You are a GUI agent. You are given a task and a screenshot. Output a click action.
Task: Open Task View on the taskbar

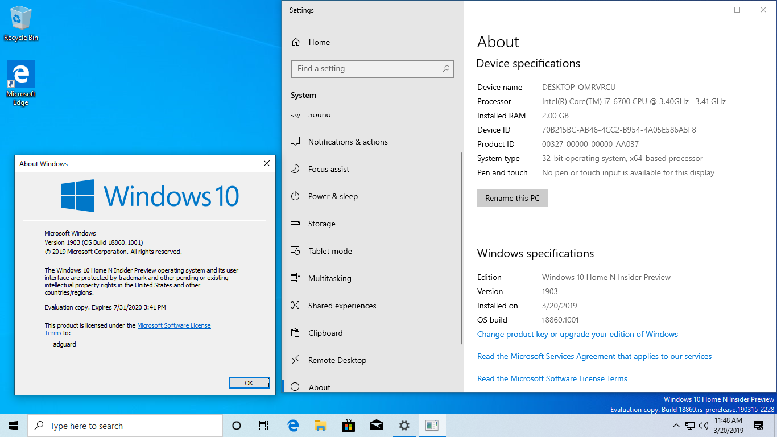264,426
